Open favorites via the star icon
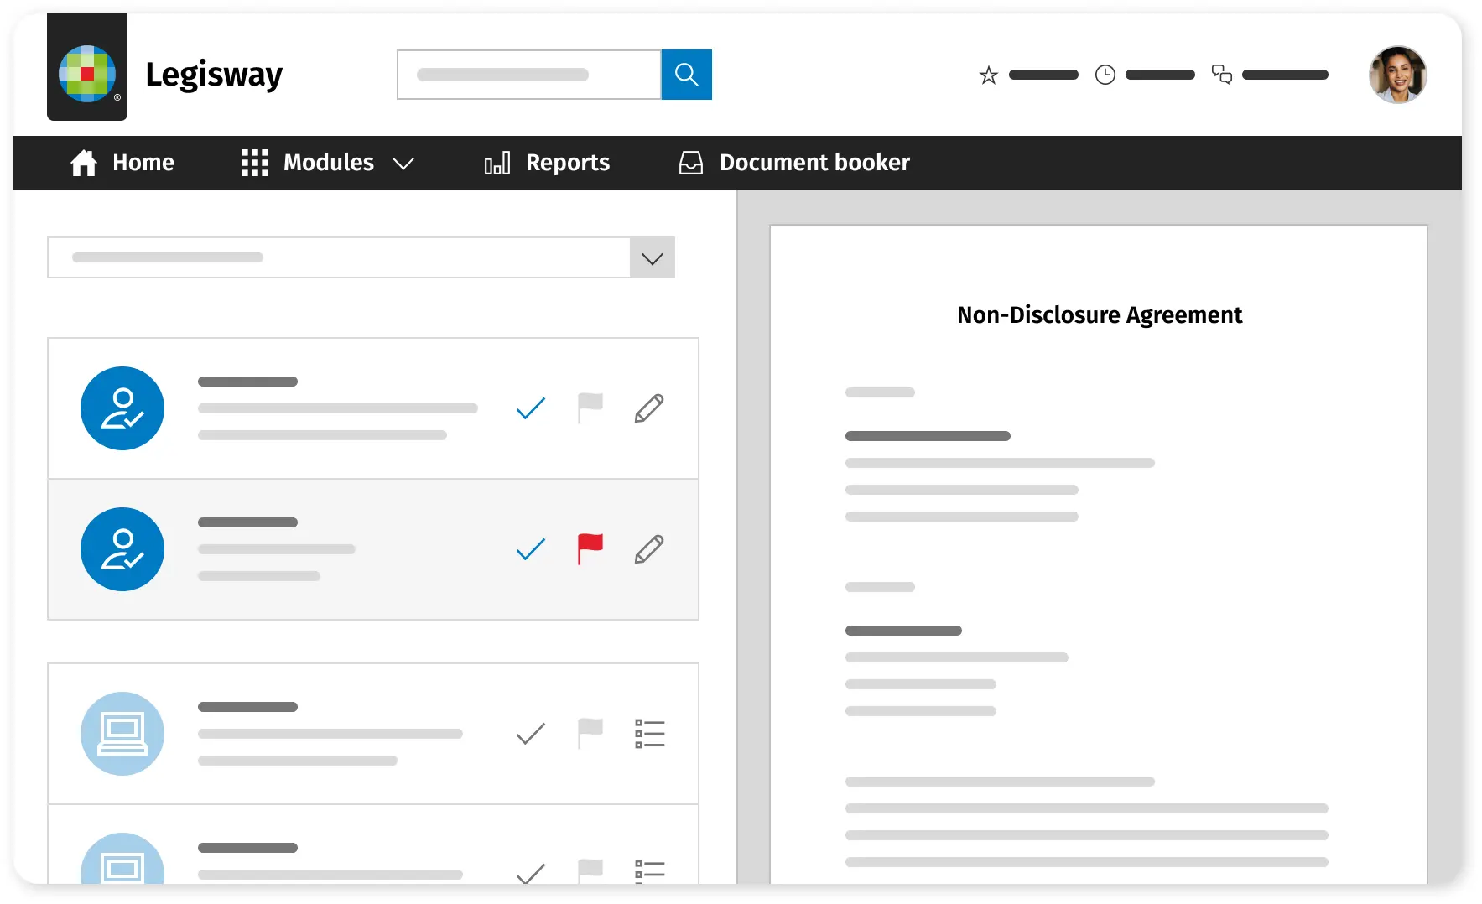1482x904 pixels. click(989, 75)
